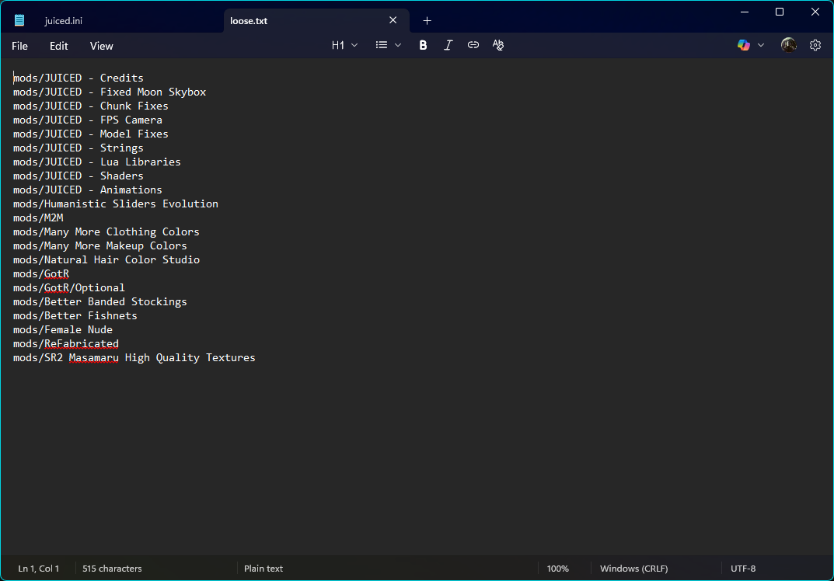The image size is (834, 581).
Task: Close the loose.txt tab
Action: 393,21
